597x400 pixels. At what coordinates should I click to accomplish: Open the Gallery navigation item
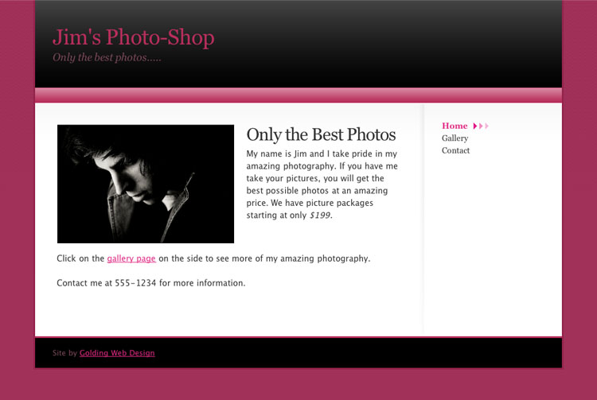pyautogui.click(x=455, y=138)
